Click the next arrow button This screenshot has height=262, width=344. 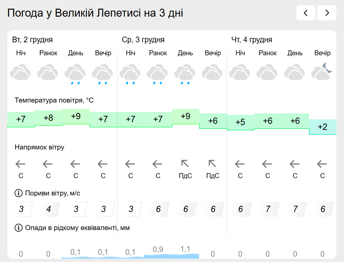[327, 13]
